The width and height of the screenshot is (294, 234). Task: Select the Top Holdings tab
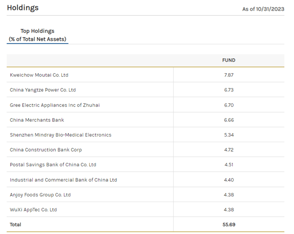[37, 35]
